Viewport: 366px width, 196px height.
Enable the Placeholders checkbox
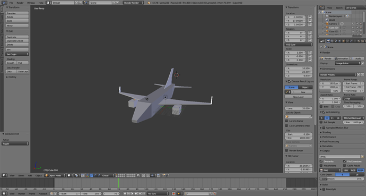coord(321,165)
